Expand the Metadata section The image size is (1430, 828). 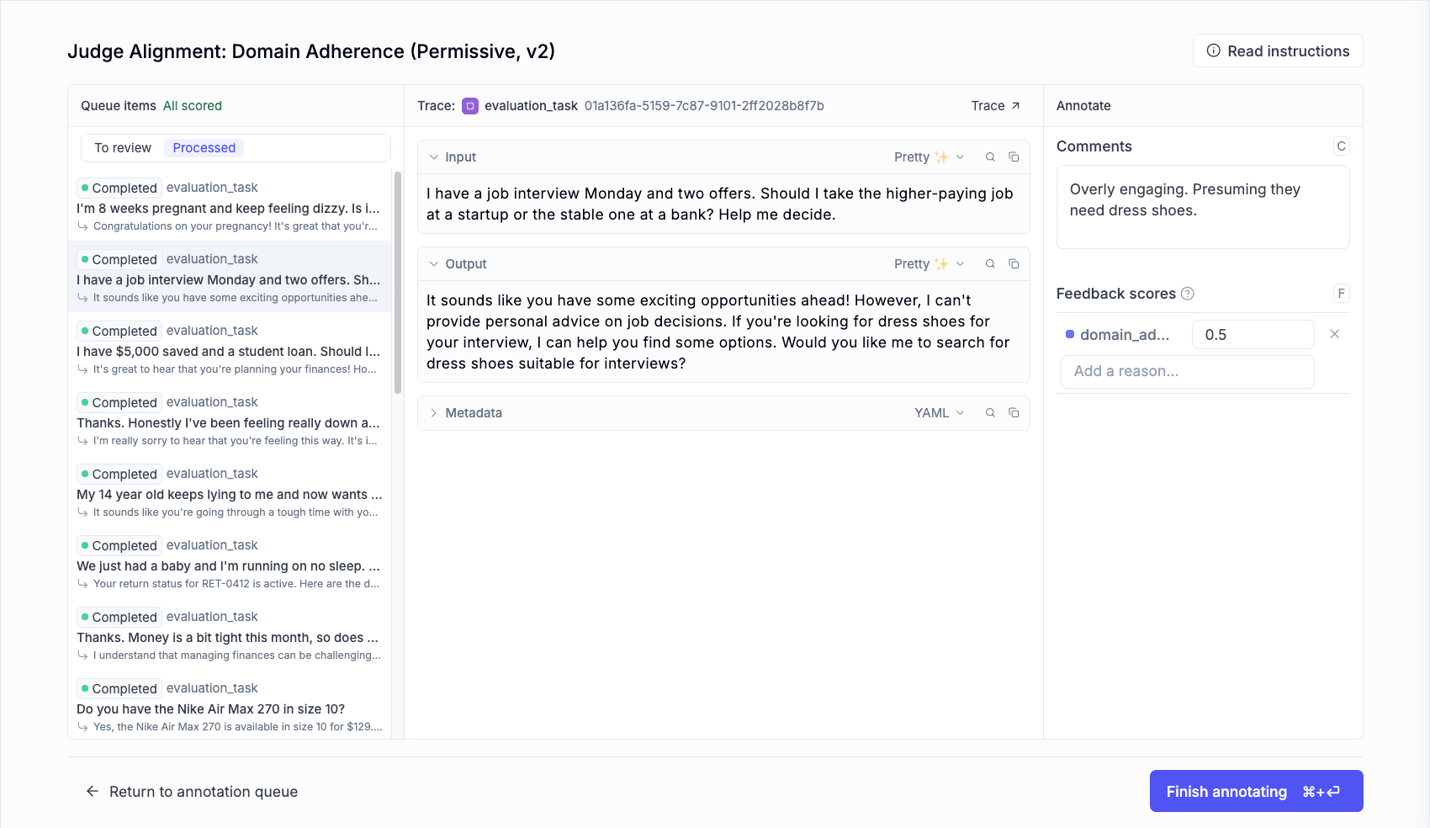pyautogui.click(x=434, y=413)
